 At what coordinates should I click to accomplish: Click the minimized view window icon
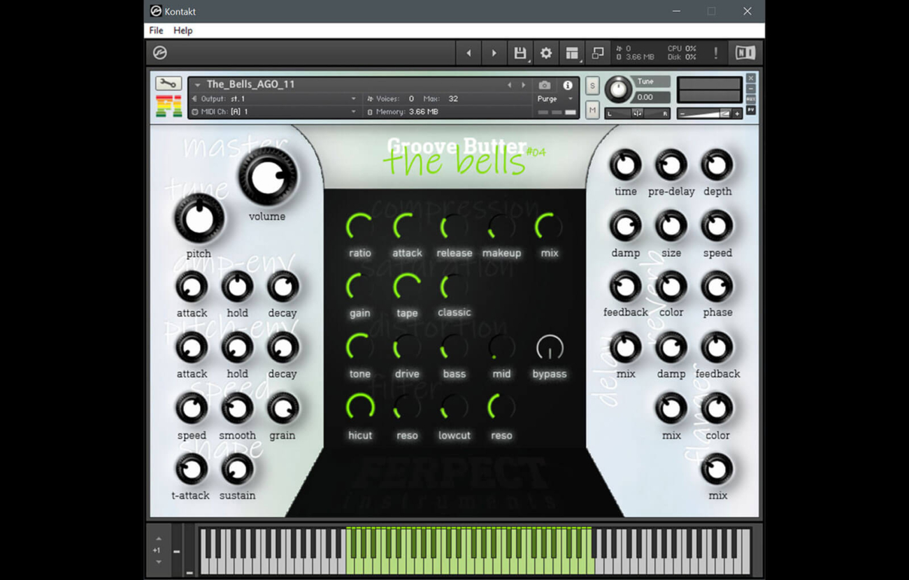(x=598, y=53)
